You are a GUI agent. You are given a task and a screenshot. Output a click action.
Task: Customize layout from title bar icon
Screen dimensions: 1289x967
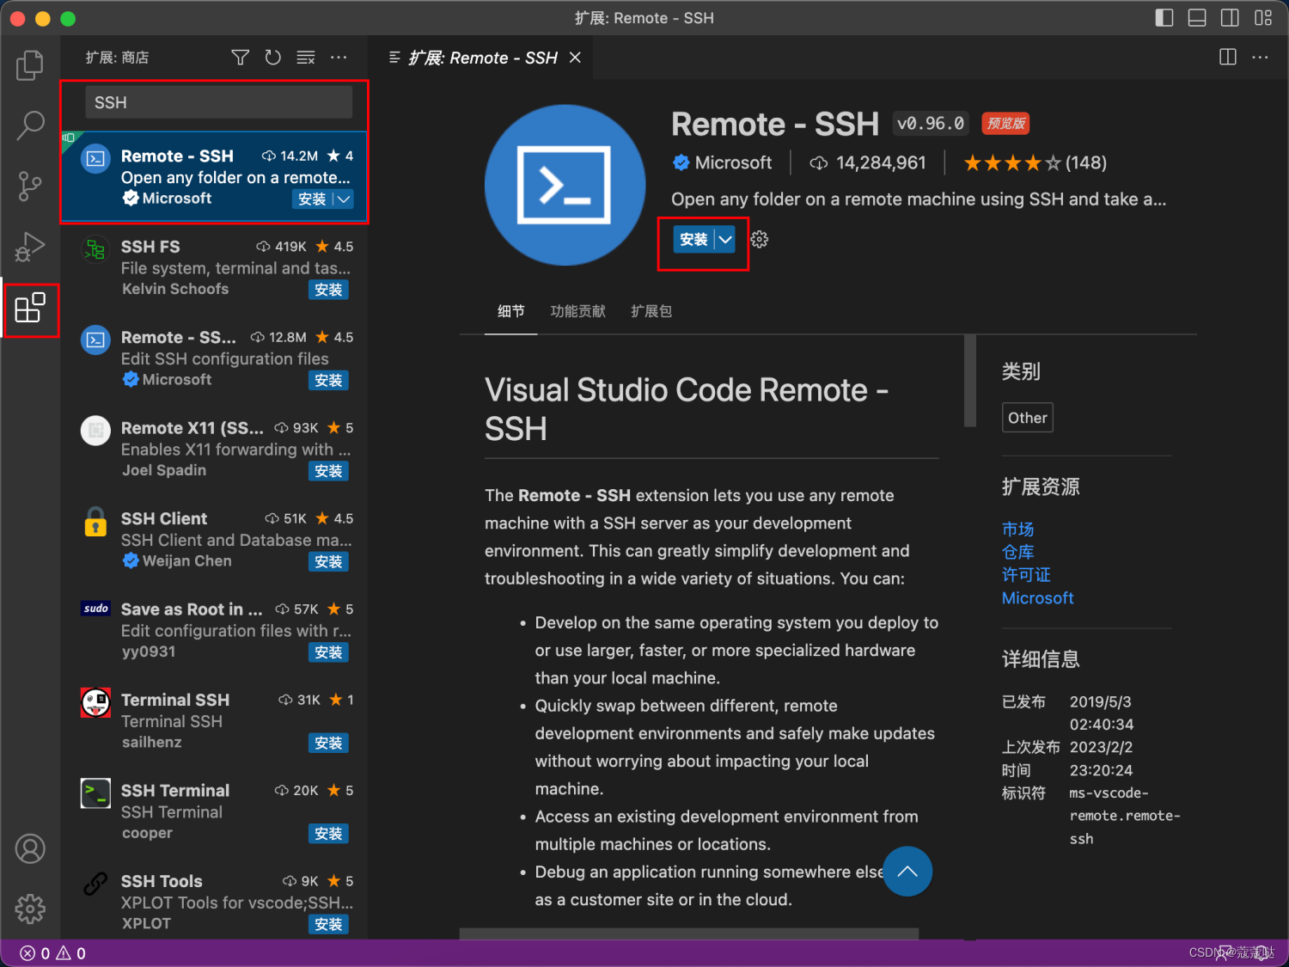pos(1263,18)
